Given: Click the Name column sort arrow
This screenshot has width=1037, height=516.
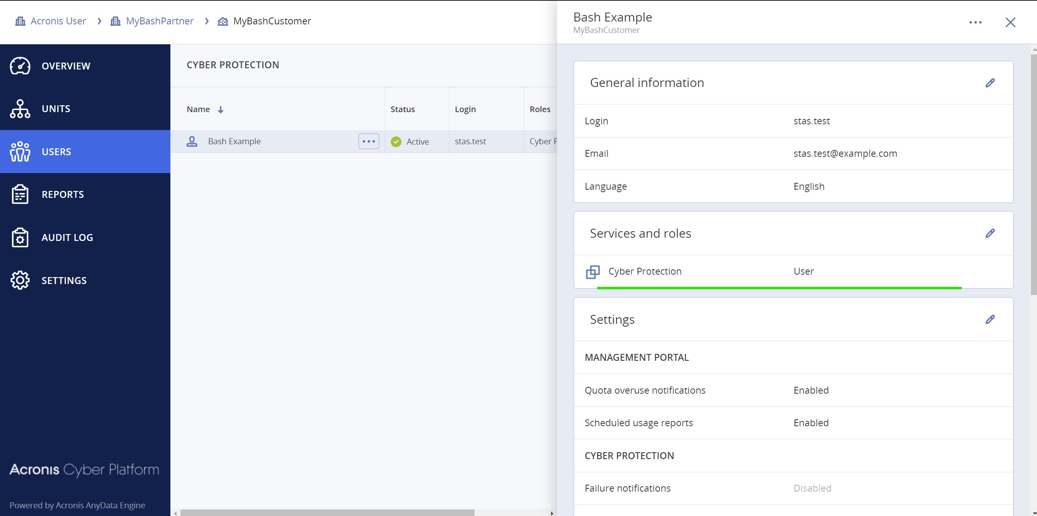Looking at the screenshot, I should [220, 110].
